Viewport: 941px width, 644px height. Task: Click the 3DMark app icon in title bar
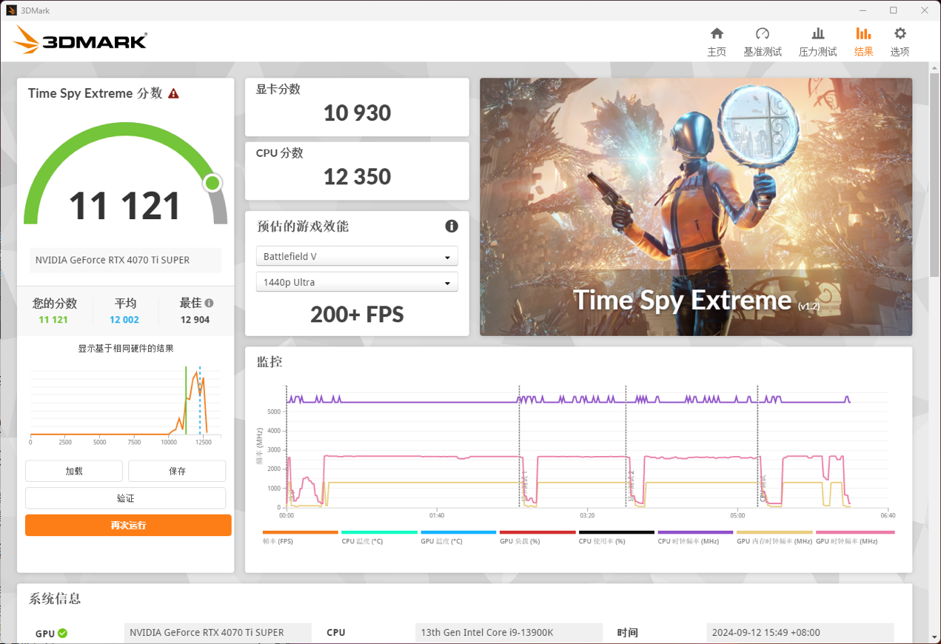tap(11, 10)
